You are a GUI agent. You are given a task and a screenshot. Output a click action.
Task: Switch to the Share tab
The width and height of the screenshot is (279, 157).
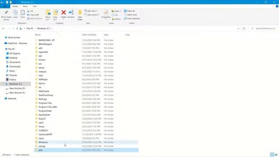pyautogui.click(x=25, y=7)
